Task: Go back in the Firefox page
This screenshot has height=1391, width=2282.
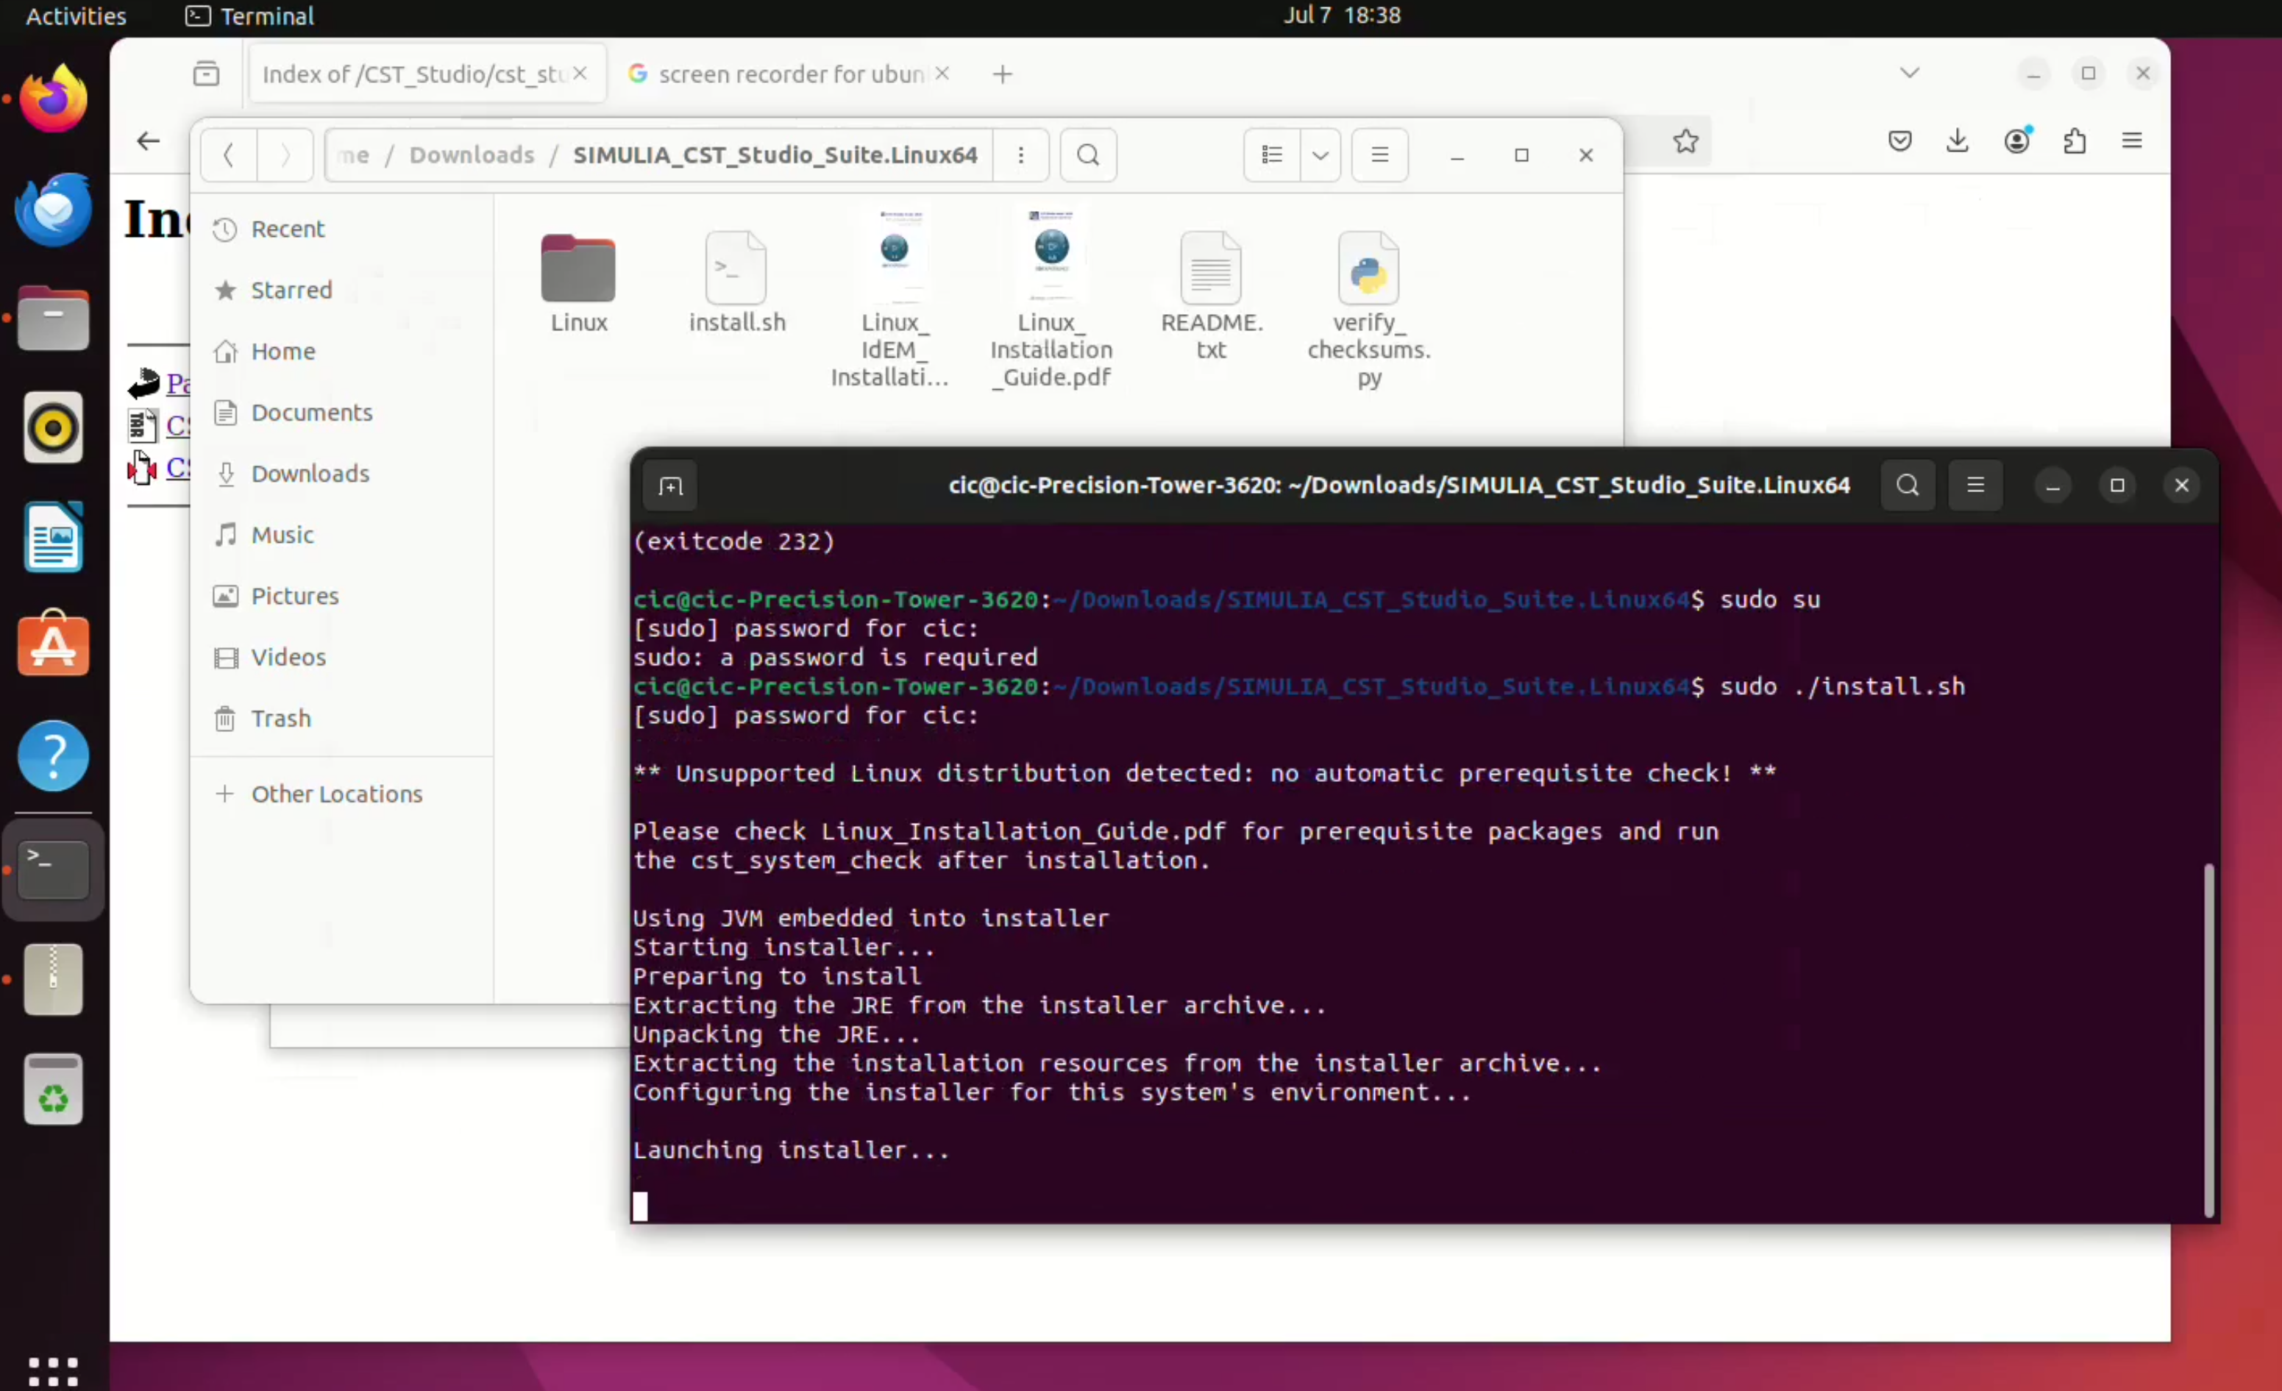Action: click(x=148, y=140)
